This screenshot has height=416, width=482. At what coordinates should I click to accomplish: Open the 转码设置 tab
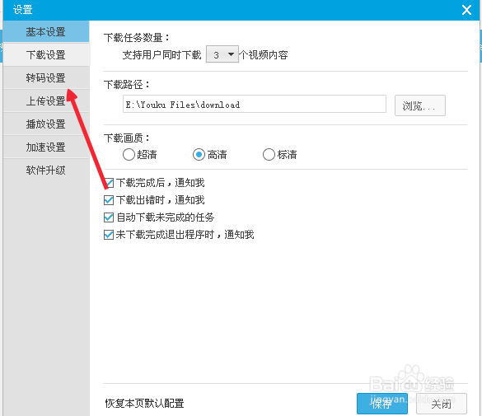tap(46, 77)
